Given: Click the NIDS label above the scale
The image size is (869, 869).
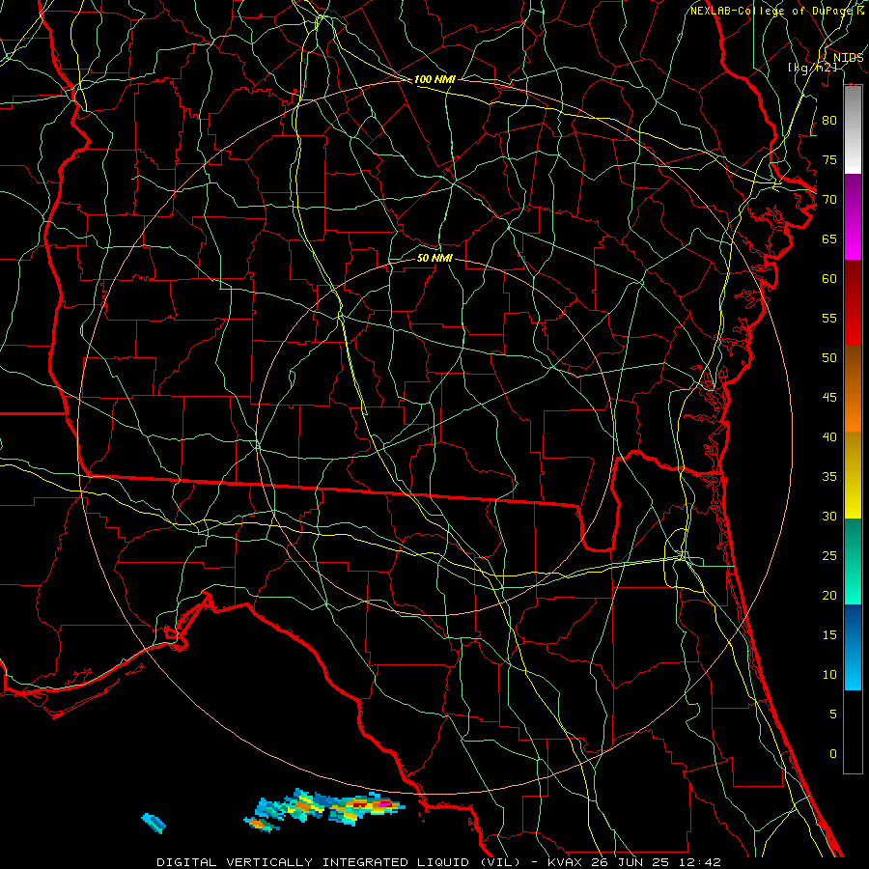Looking at the screenshot, I should (x=848, y=58).
